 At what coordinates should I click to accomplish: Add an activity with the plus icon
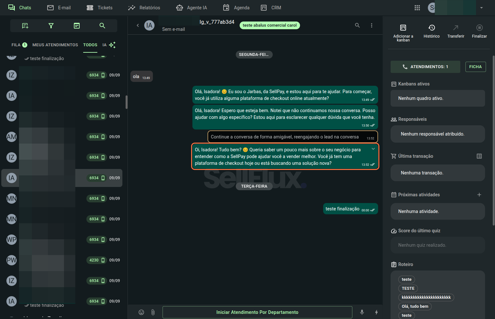pos(479,195)
